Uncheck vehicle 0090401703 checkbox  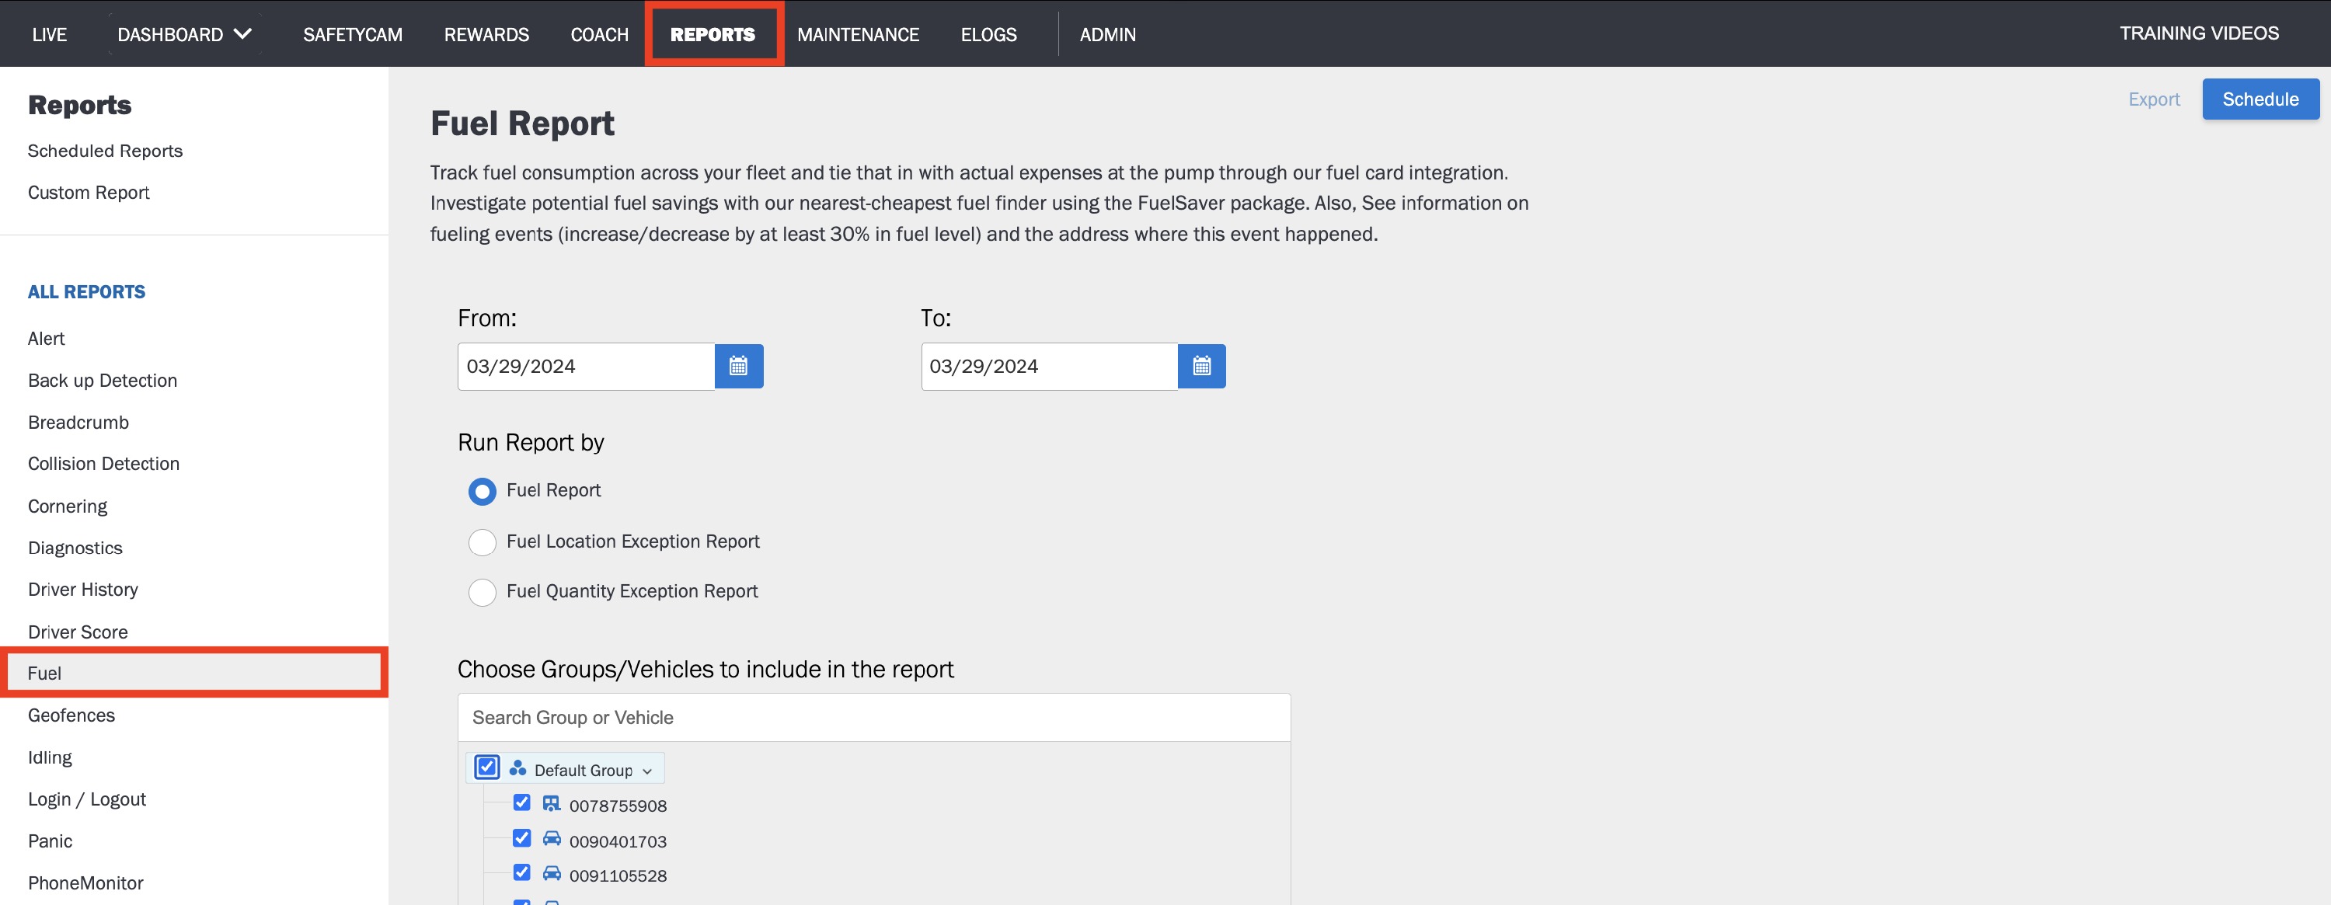click(522, 838)
